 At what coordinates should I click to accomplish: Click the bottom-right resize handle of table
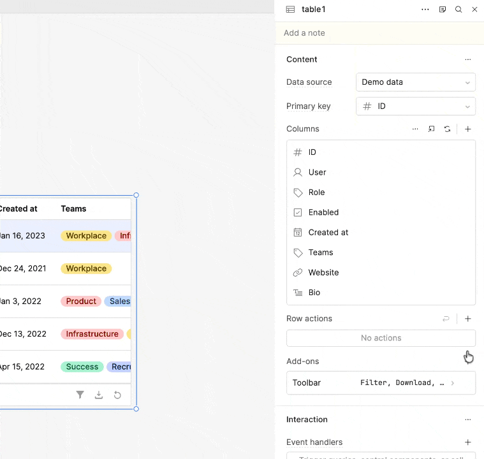[136, 409]
